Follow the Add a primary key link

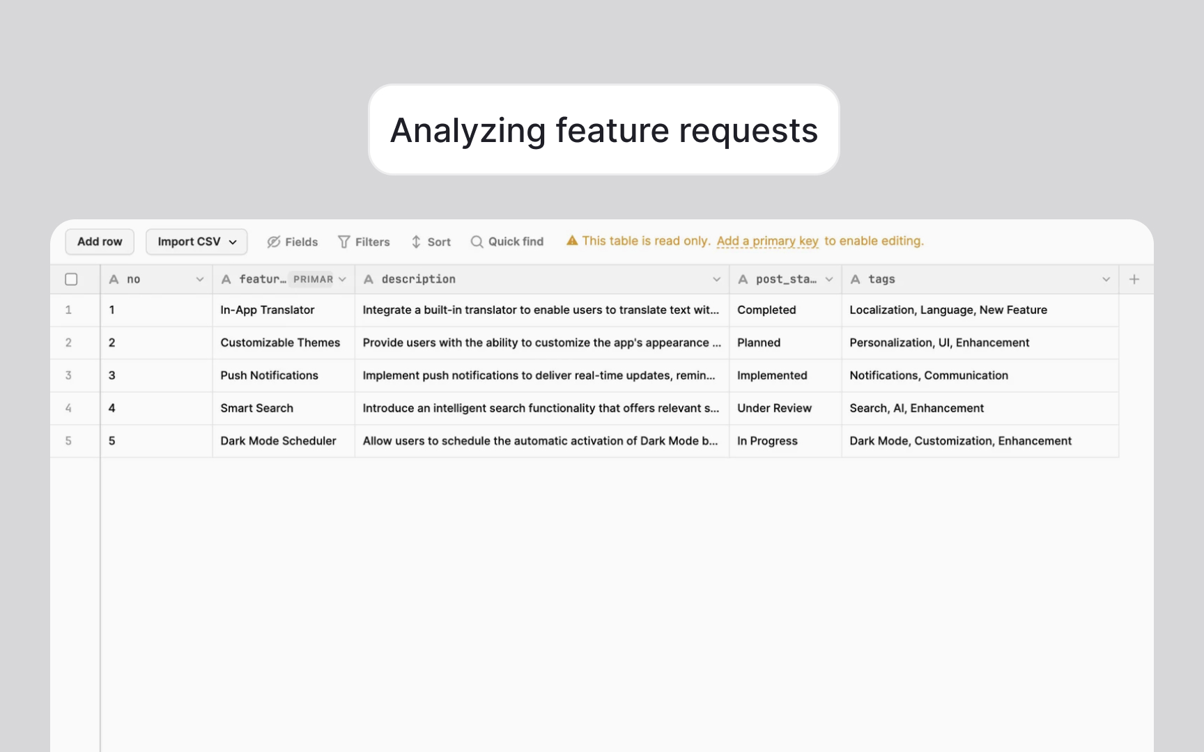(x=767, y=240)
